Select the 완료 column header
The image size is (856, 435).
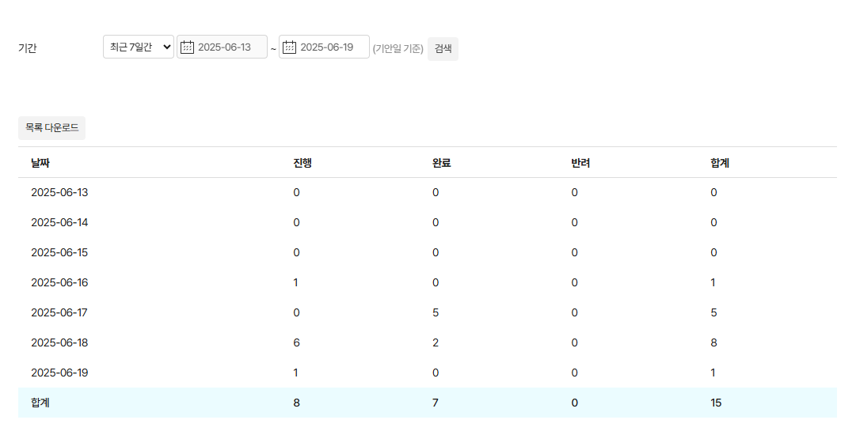pos(441,163)
